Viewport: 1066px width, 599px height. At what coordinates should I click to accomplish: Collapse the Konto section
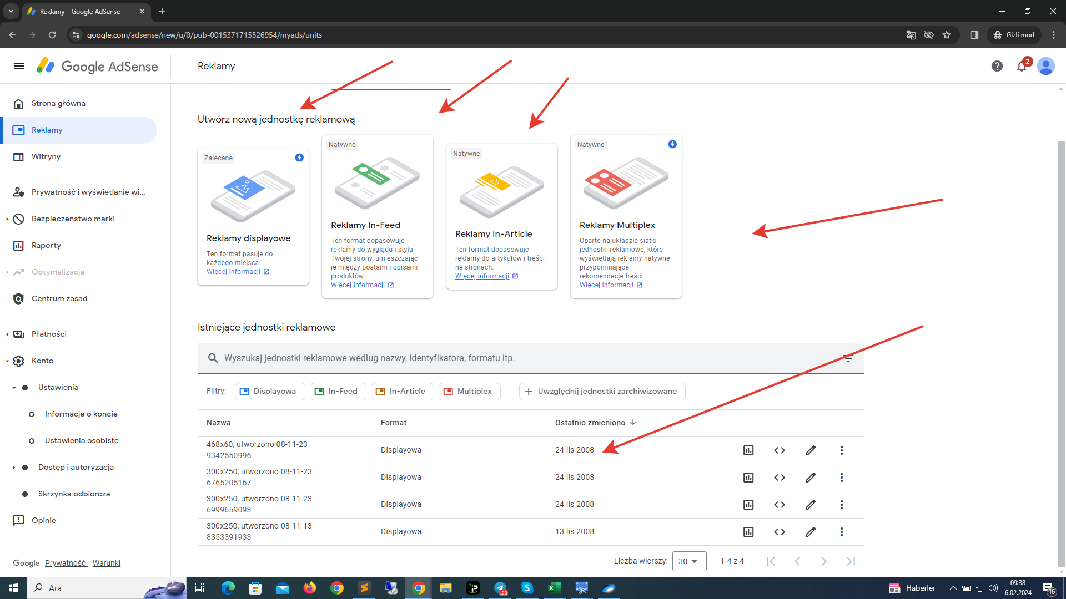click(7, 361)
